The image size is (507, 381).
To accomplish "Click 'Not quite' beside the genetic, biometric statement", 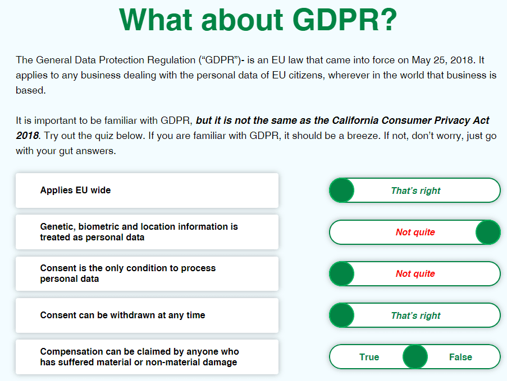I will (415, 232).
